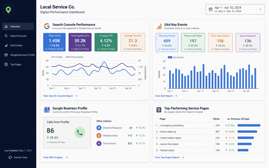269x168 pixels.
Task: Toggle the Key Events legend item
Action: (175, 57)
